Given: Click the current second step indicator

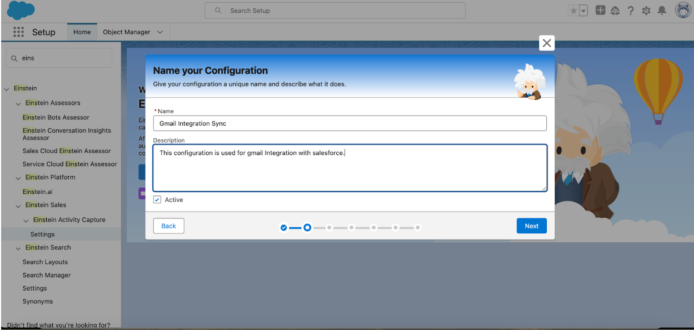Looking at the screenshot, I should pyautogui.click(x=307, y=227).
